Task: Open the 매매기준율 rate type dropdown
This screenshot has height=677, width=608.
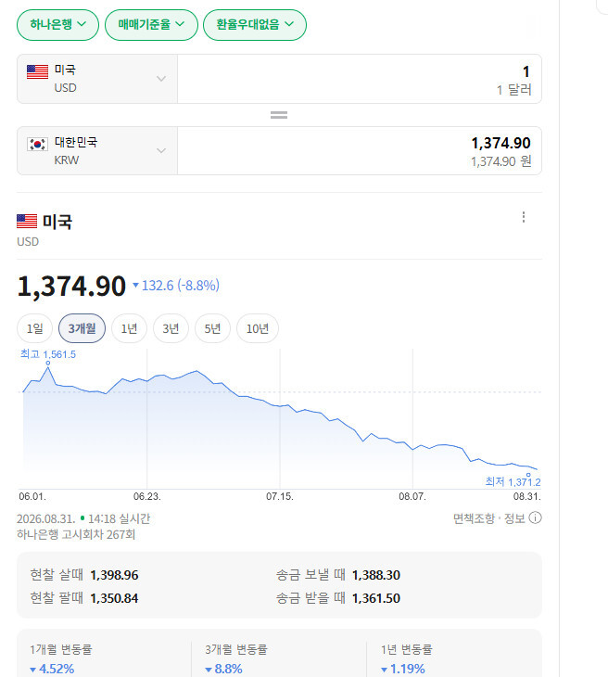Action: tap(151, 25)
